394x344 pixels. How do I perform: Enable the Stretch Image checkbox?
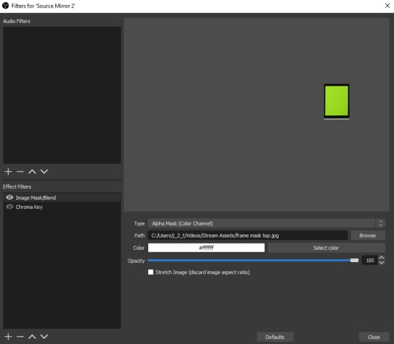click(x=151, y=272)
